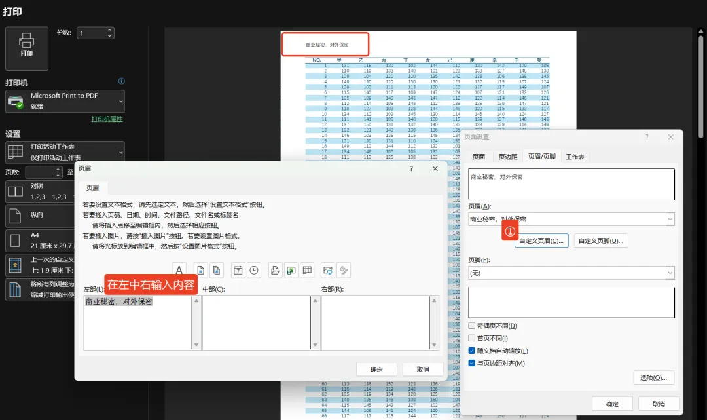707x420 pixels.
Task: Click 自定义页脚(U)... button
Action: [601, 240]
